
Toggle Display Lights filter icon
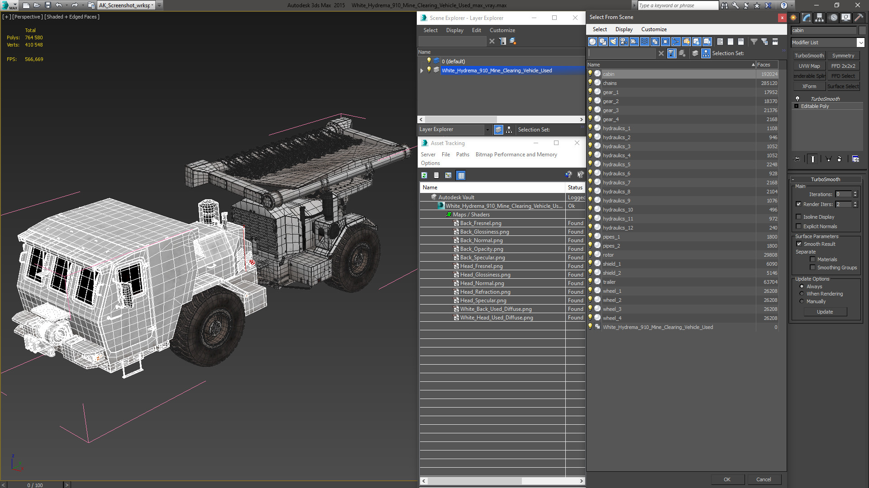(613, 42)
